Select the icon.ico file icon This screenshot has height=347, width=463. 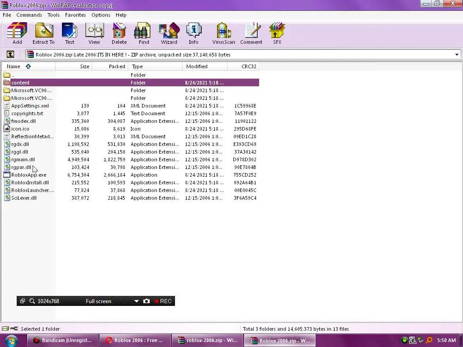(x=7, y=129)
